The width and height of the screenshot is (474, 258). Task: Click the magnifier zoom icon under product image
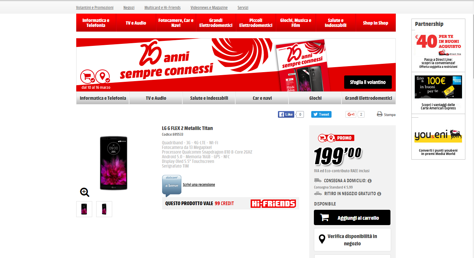[85, 192]
